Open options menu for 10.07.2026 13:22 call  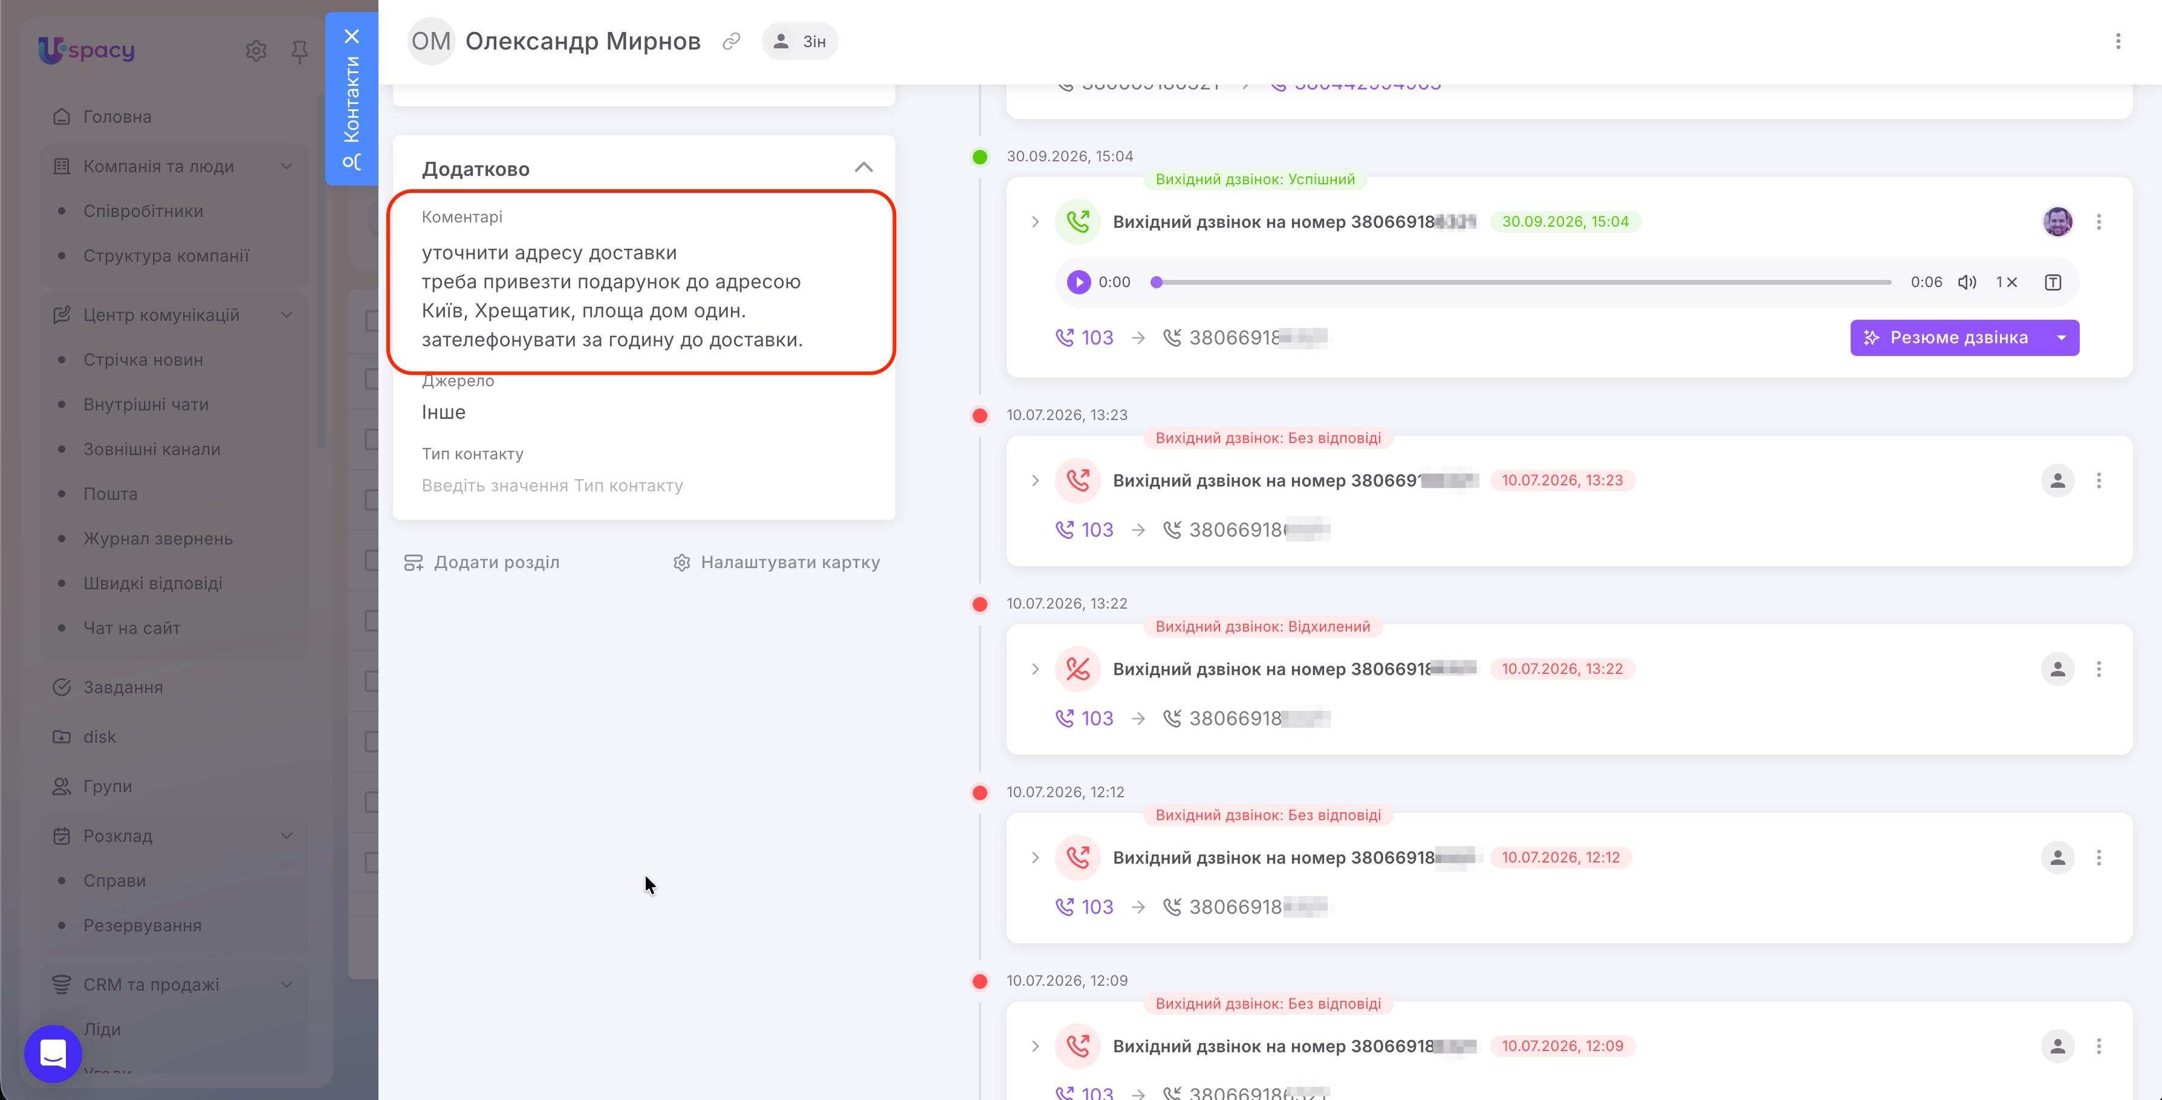coord(2099,668)
